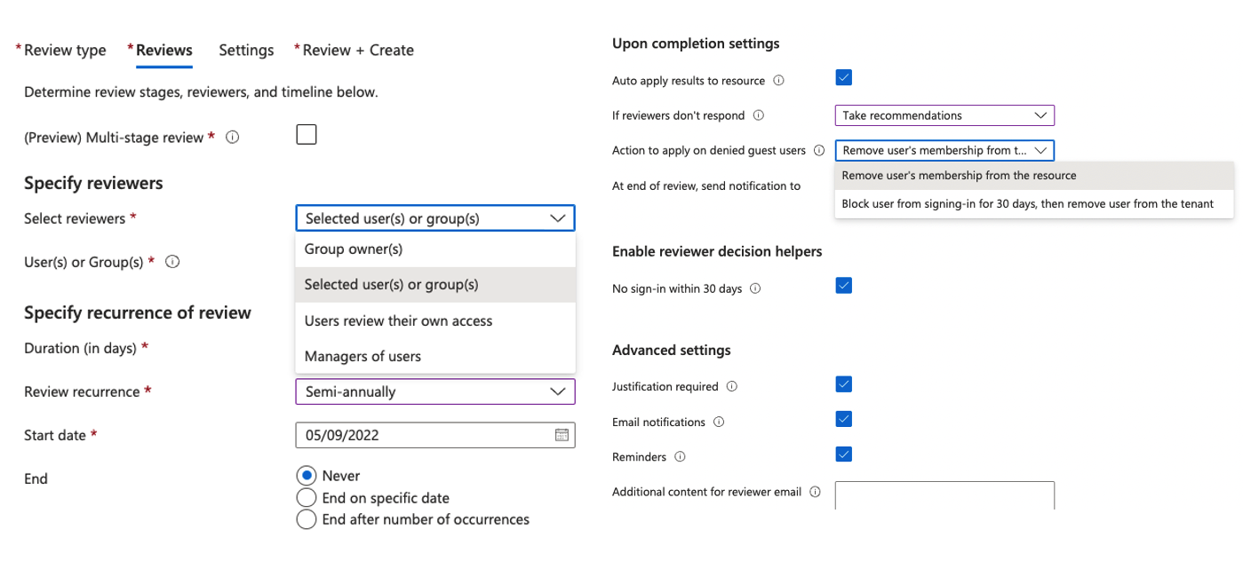Image resolution: width=1243 pixels, height=561 pixels.
Task: Click info icon for Additional content for reviewer email
Action: pyautogui.click(x=815, y=492)
